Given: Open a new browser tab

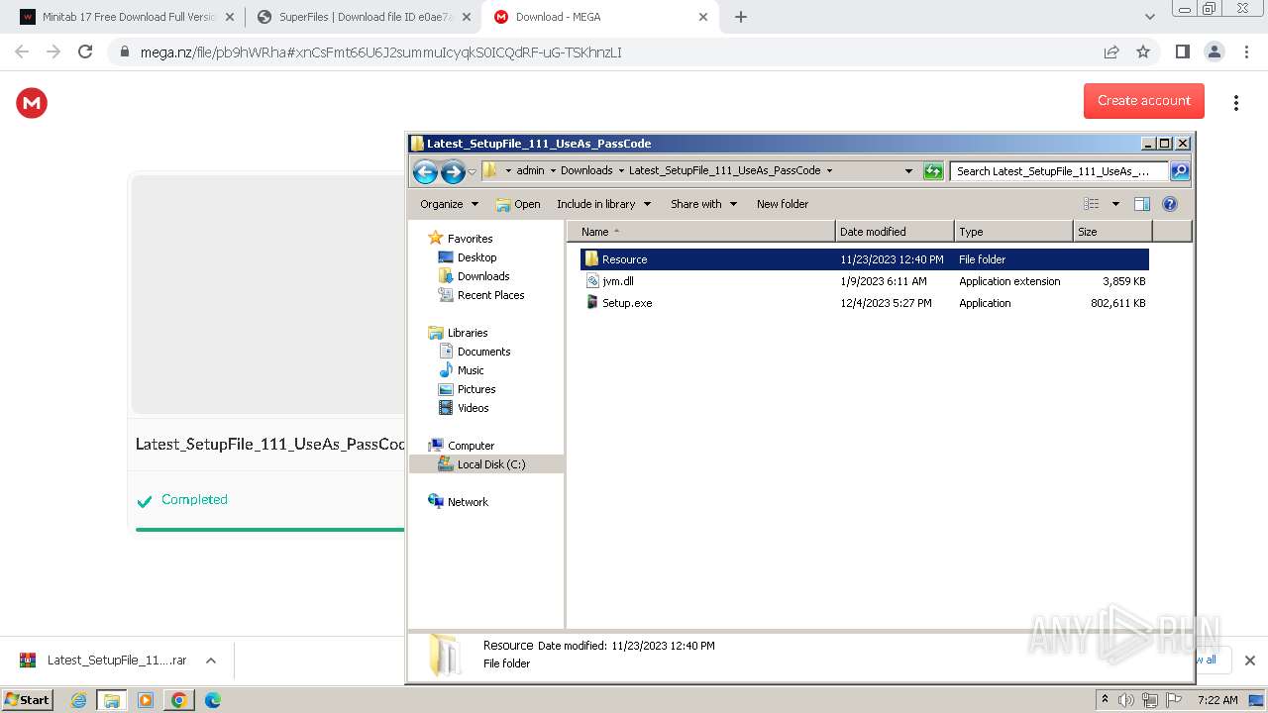Looking at the screenshot, I should coord(741,17).
